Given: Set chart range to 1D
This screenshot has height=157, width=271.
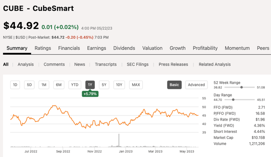Looking at the screenshot, I should [x=15, y=85].
